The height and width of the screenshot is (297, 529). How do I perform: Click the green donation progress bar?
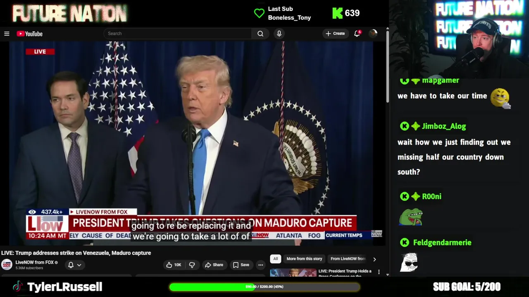click(264, 287)
